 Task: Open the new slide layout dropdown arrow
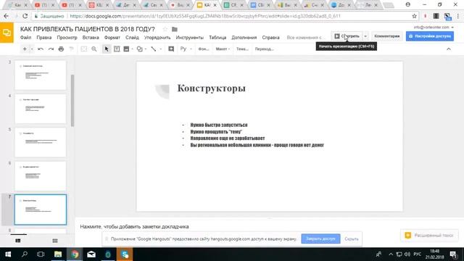[x=32, y=49]
